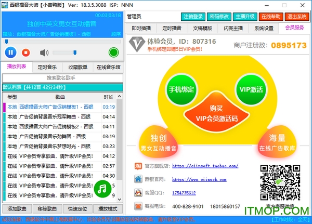
Task: Select the 播放列表 tab
Action: [x=17, y=67]
